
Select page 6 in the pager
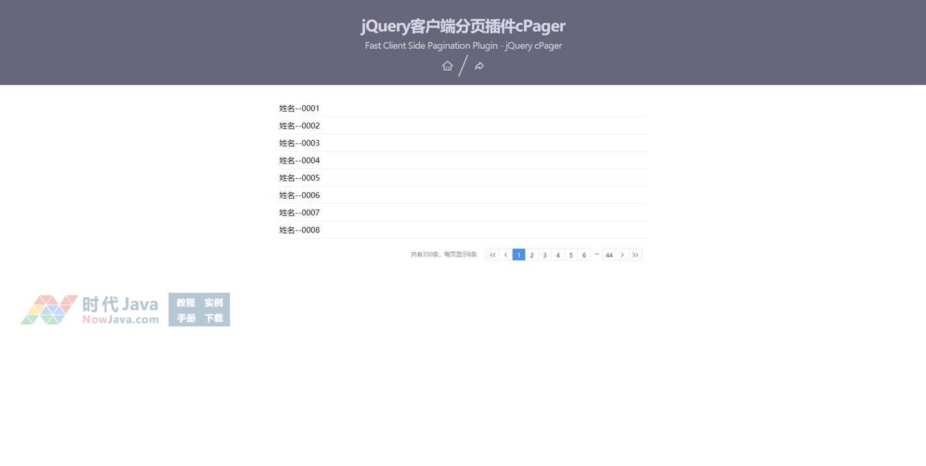click(584, 255)
